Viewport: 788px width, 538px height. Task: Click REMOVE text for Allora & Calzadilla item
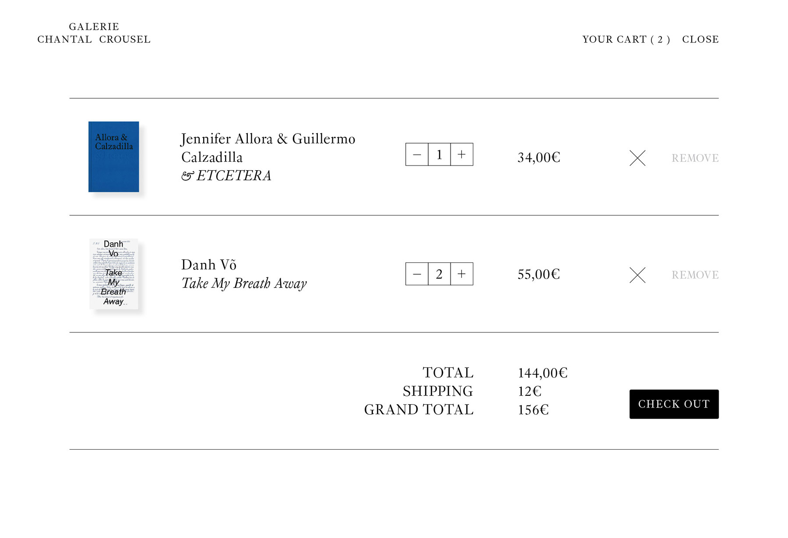(695, 158)
